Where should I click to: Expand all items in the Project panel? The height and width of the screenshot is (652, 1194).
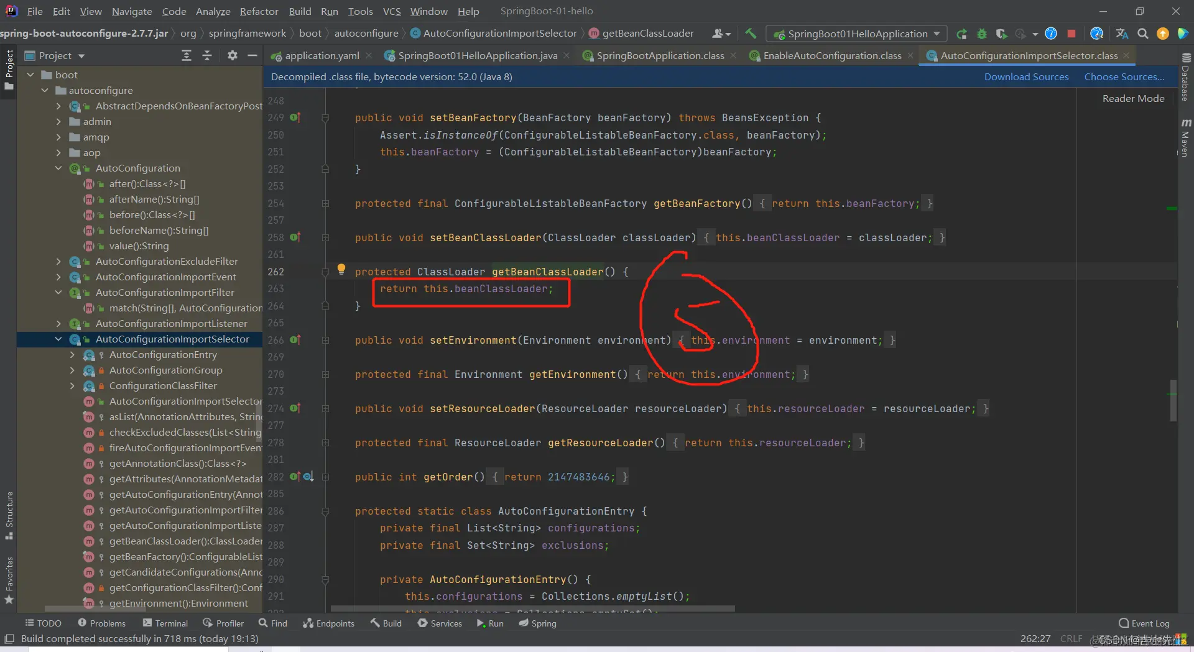click(186, 56)
